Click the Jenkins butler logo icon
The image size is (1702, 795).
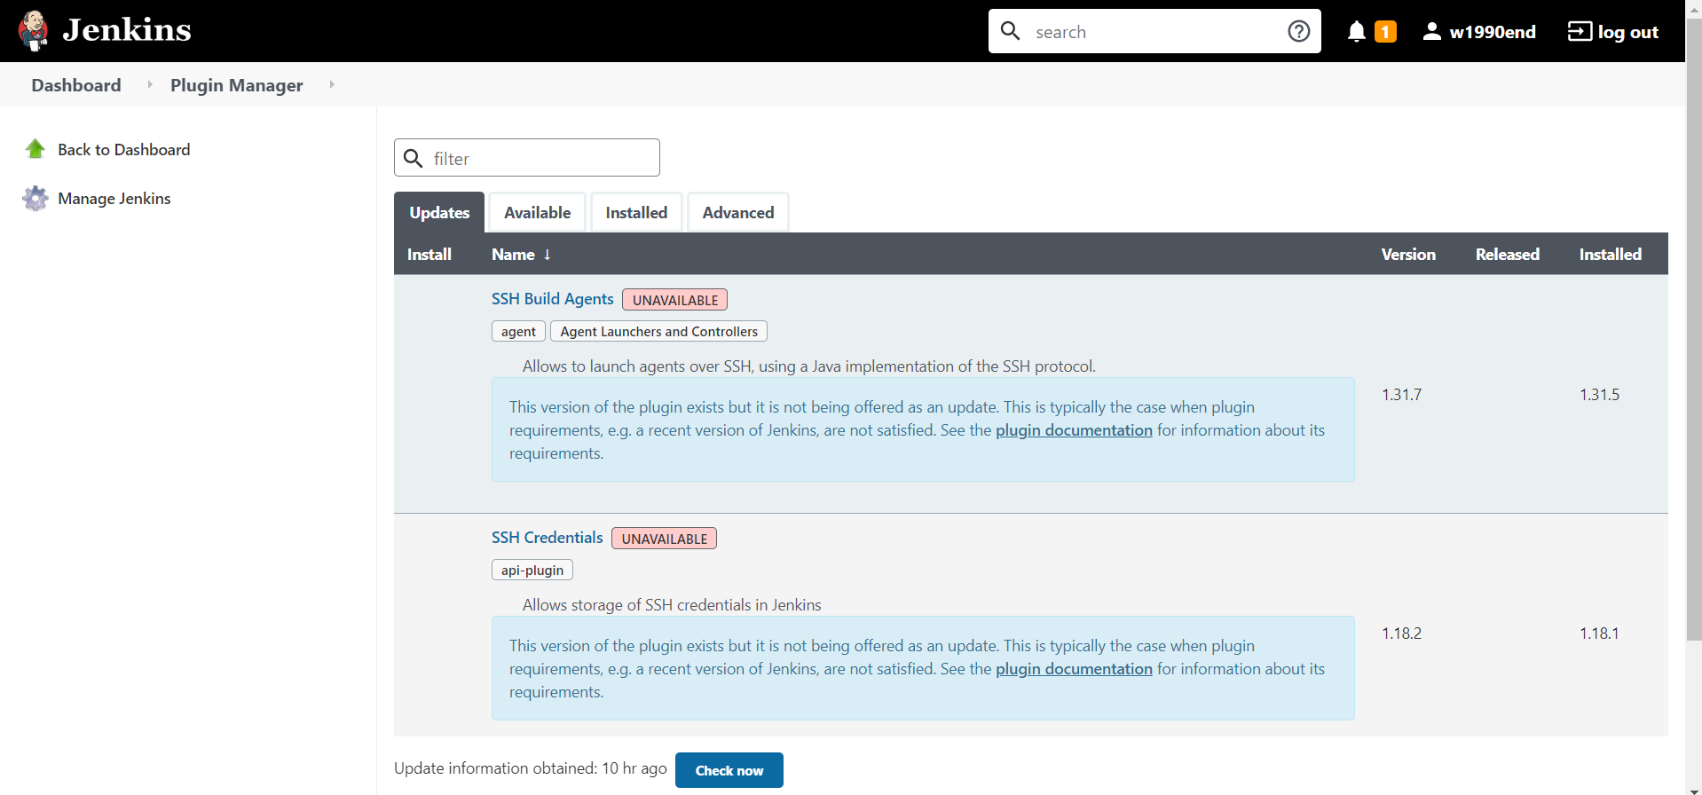click(x=34, y=31)
